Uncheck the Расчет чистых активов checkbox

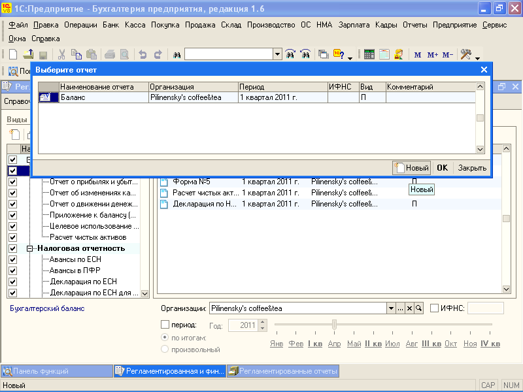click(12, 237)
